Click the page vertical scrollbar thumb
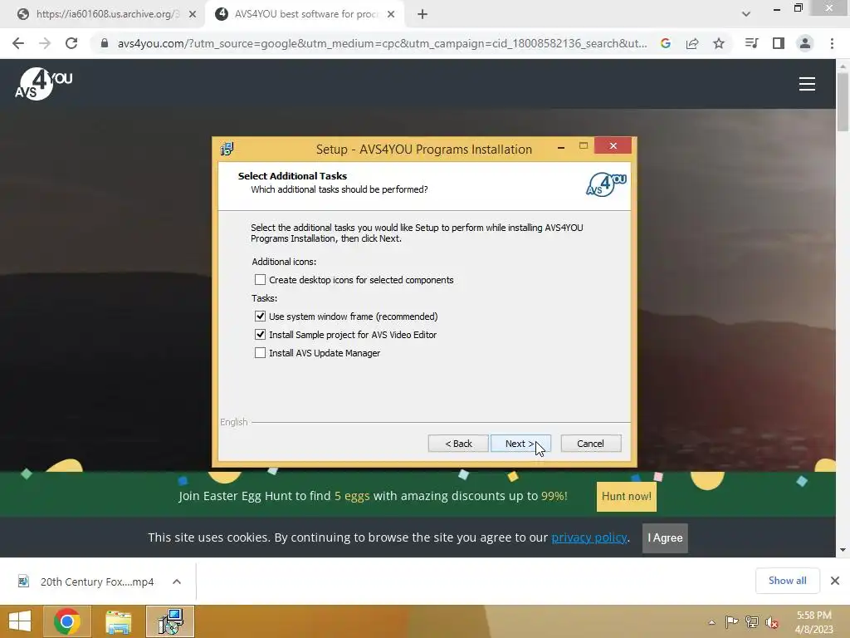The image size is (850, 638). coord(843,102)
